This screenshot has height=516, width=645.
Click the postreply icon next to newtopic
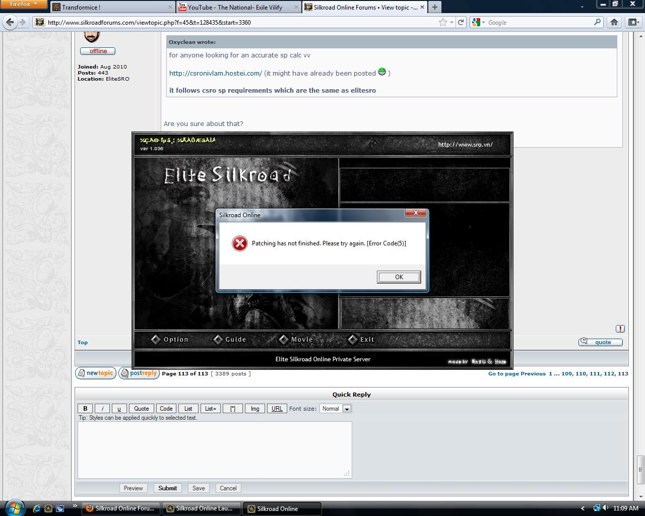click(139, 373)
